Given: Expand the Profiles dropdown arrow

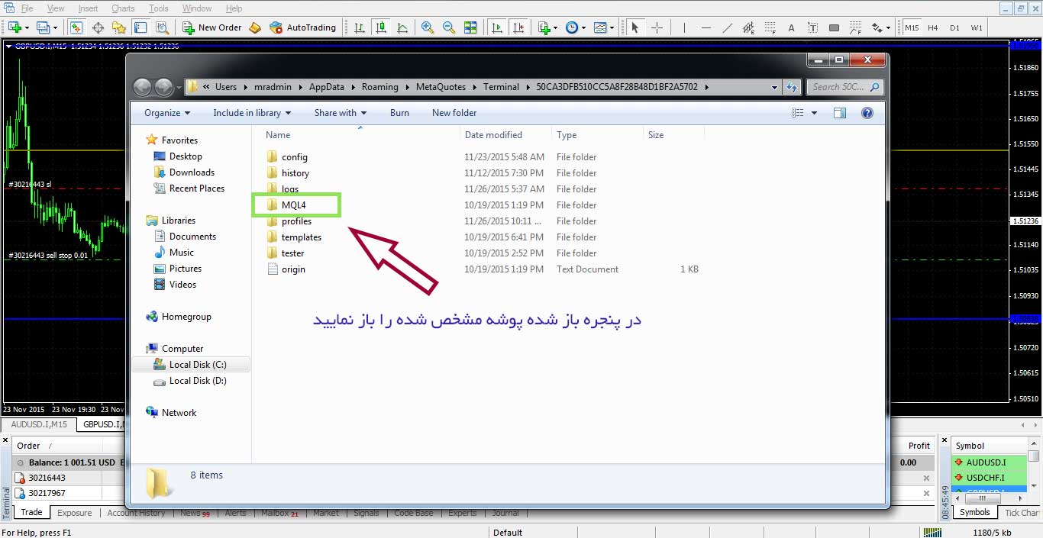Looking at the screenshot, I should (55, 27).
